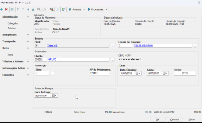Click the Cancelar button
This screenshot has width=202, height=123.
point(175,120)
